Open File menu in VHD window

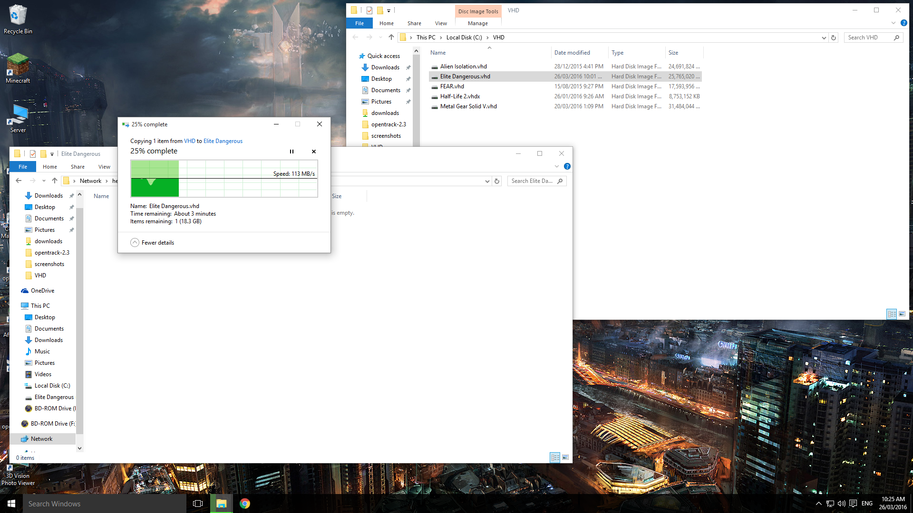click(x=359, y=23)
